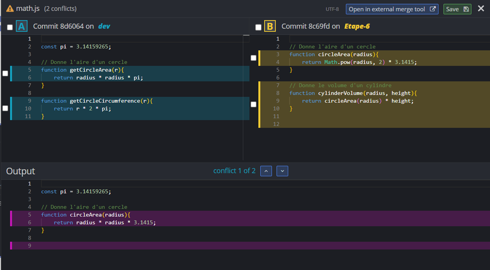Screen dimensions: 490x270
Task: Click the (2 conflicts) label
Action: pos(60,9)
